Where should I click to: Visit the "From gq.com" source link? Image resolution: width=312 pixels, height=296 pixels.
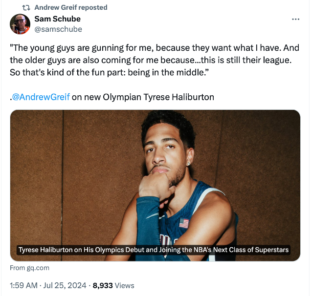click(30, 268)
